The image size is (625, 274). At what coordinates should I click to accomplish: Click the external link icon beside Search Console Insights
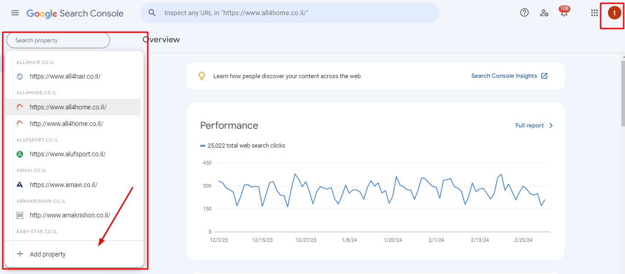[544, 76]
